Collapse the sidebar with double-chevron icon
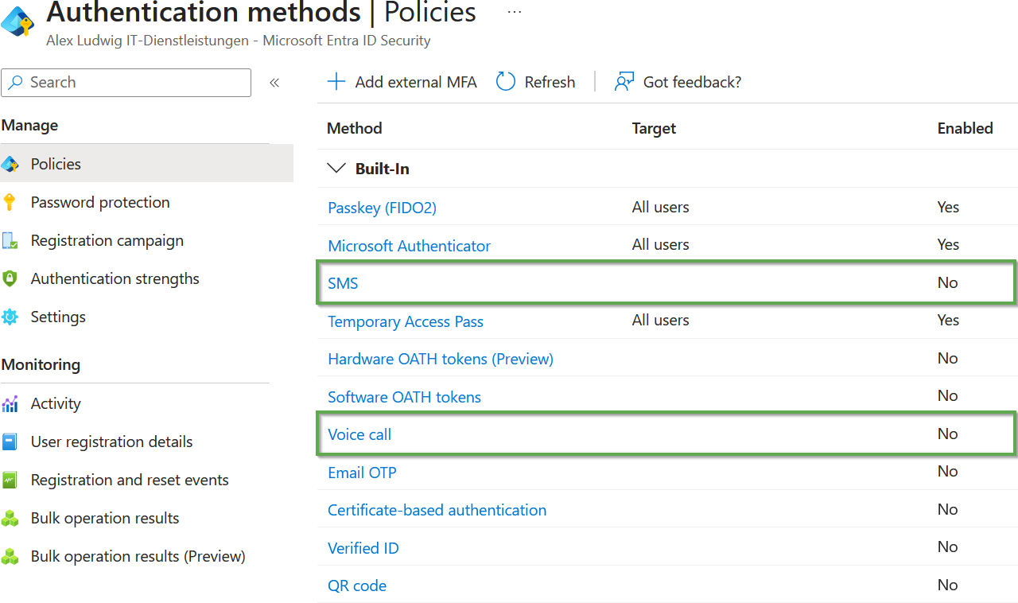1018x603 pixels. (x=274, y=83)
